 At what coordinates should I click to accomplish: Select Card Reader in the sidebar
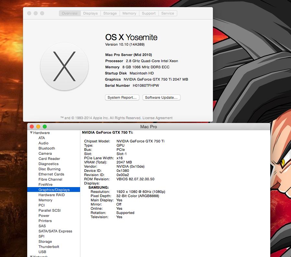(x=49, y=159)
